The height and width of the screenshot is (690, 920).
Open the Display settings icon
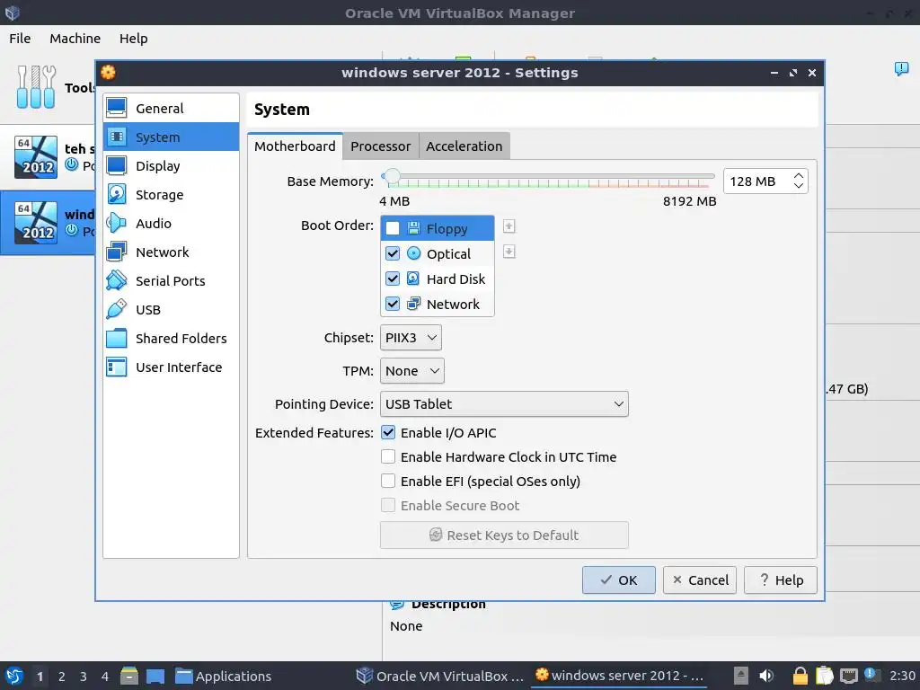[116, 165]
